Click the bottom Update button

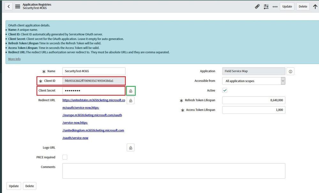tap(14, 186)
